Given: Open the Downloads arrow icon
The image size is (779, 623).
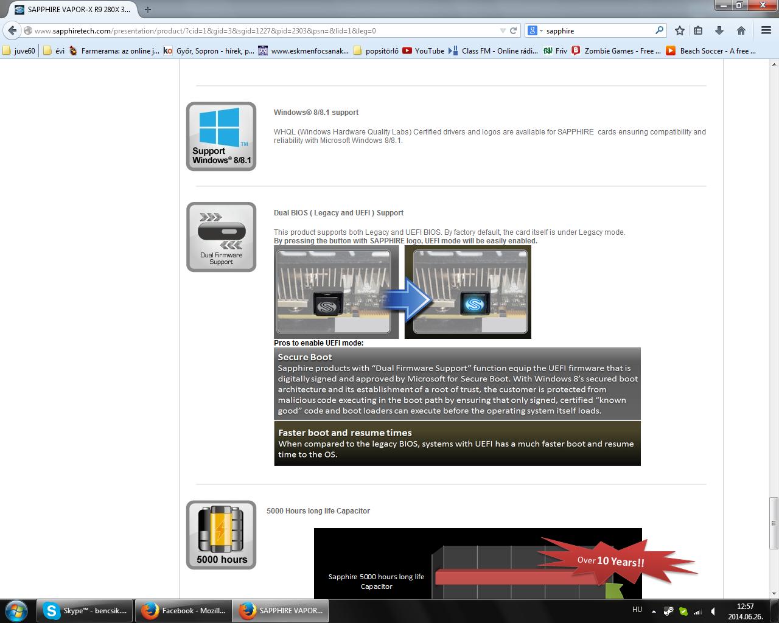Looking at the screenshot, I should 719,30.
